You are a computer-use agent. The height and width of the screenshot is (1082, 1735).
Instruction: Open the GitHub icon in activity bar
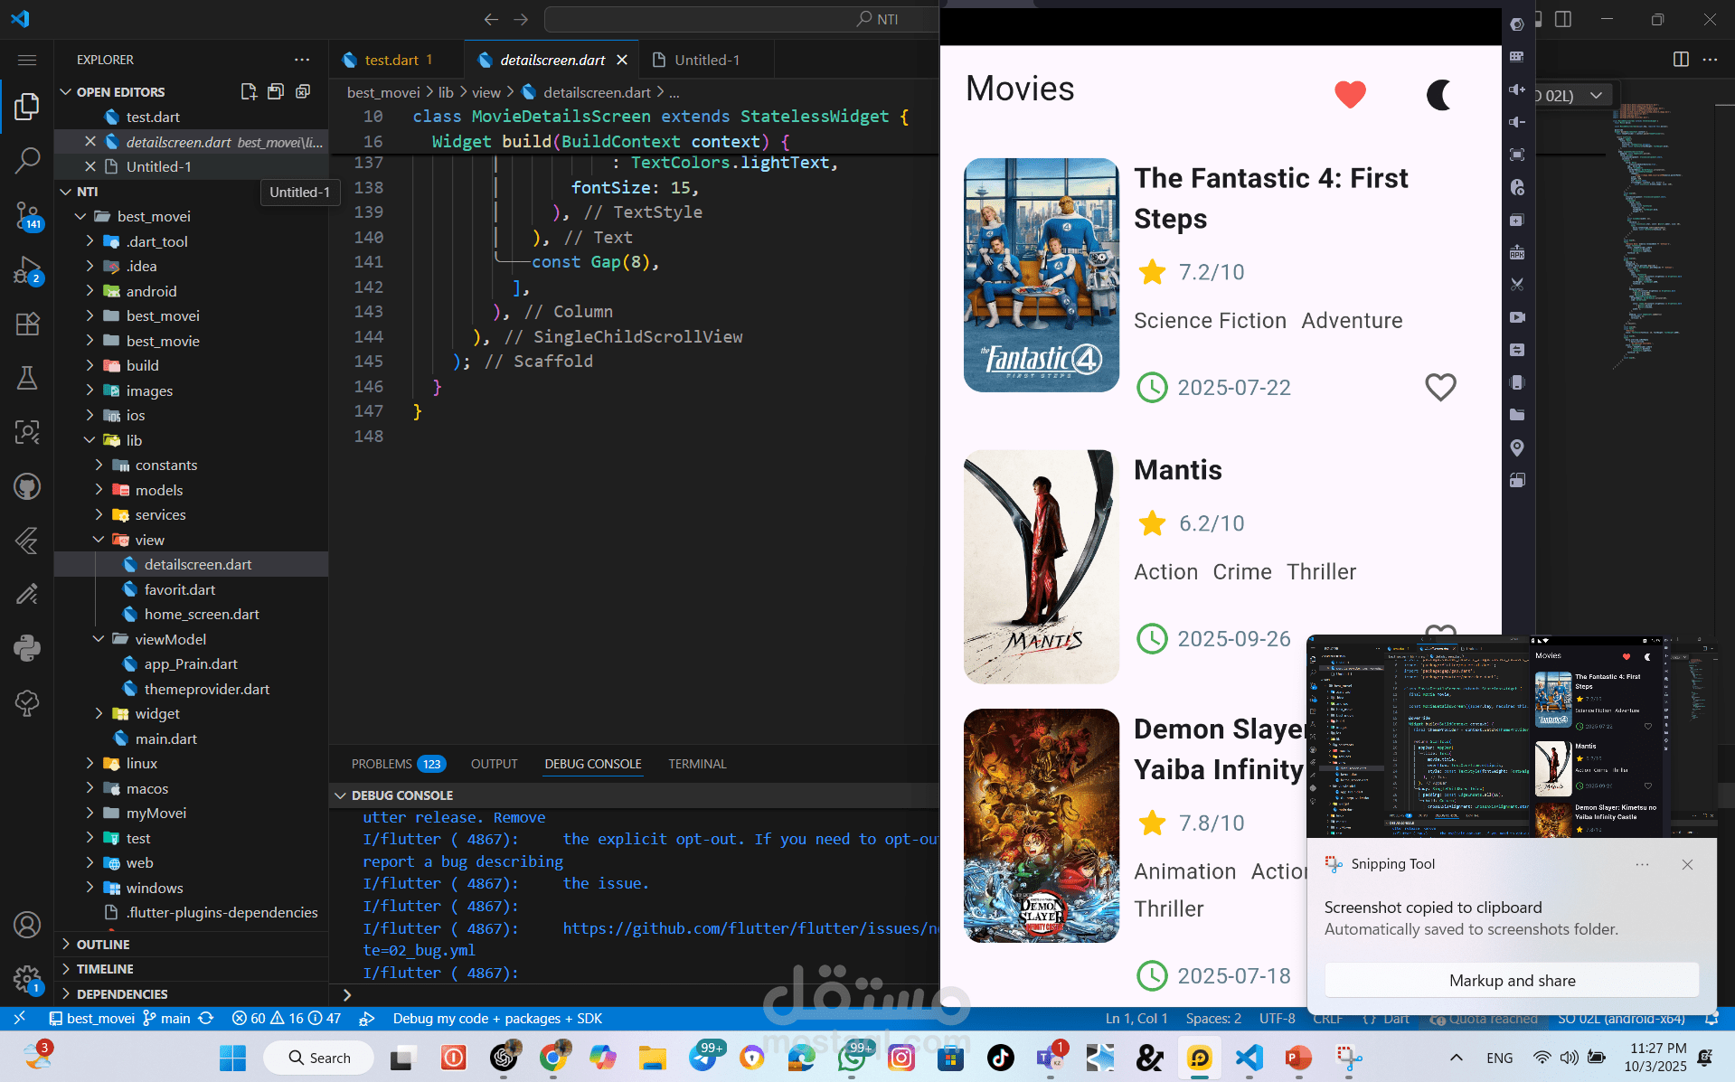click(27, 486)
